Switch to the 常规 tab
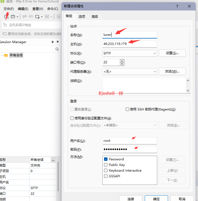The width and height of the screenshot is (198, 201). tap(69, 16)
